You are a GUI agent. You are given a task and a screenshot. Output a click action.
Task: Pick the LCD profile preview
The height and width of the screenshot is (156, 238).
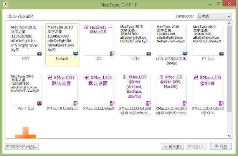point(135,40)
